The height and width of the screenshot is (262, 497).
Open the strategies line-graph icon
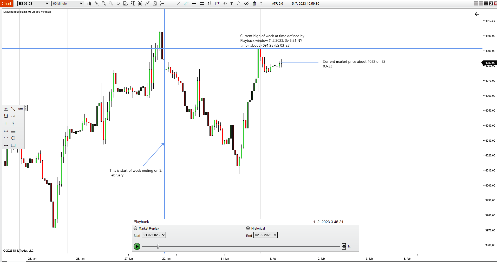[x=147, y=3]
